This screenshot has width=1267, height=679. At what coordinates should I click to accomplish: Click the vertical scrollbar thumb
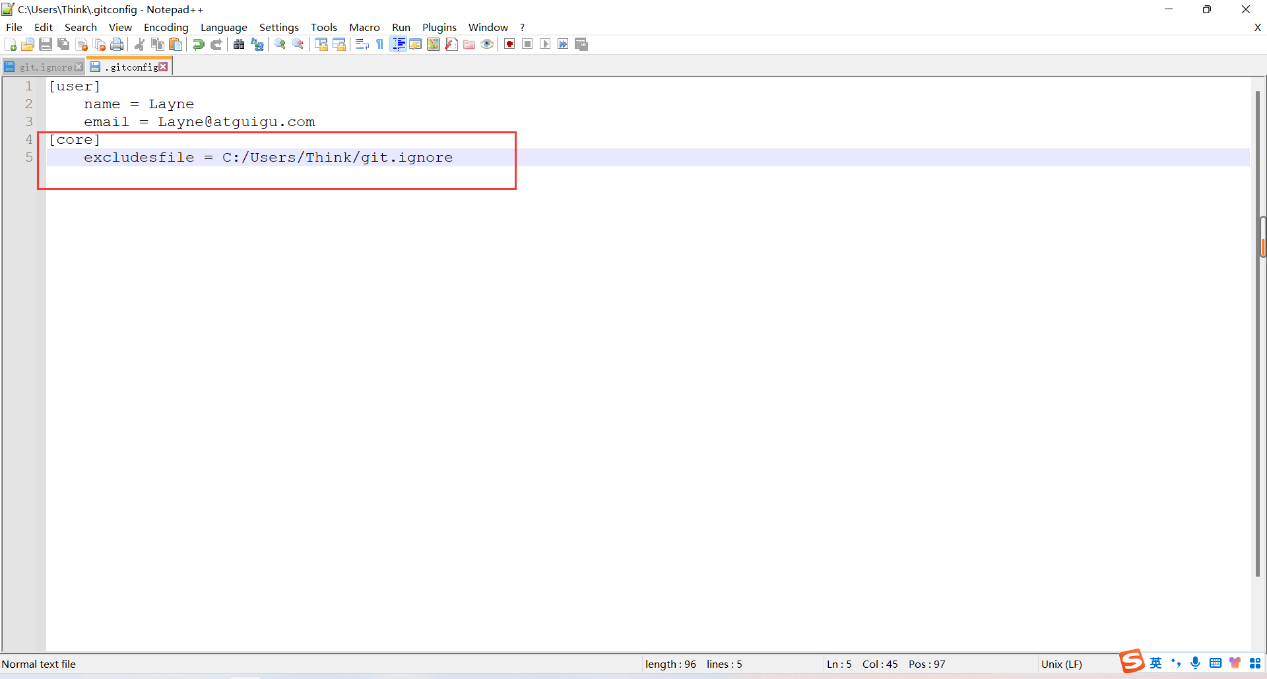pos(1258,333)
